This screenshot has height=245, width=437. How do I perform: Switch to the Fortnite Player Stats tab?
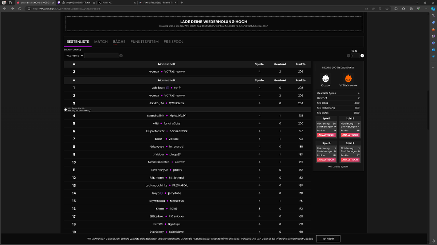coord(158,3)
